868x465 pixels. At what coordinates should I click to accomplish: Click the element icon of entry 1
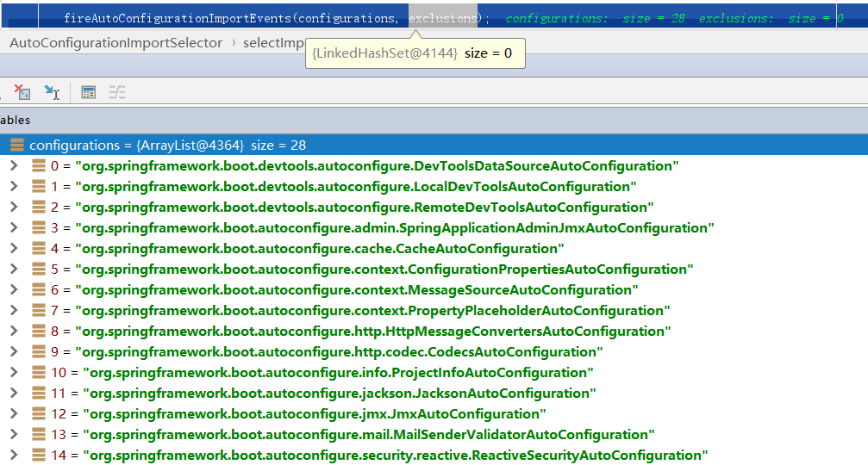pyautogui.click(x=39, y=186)
